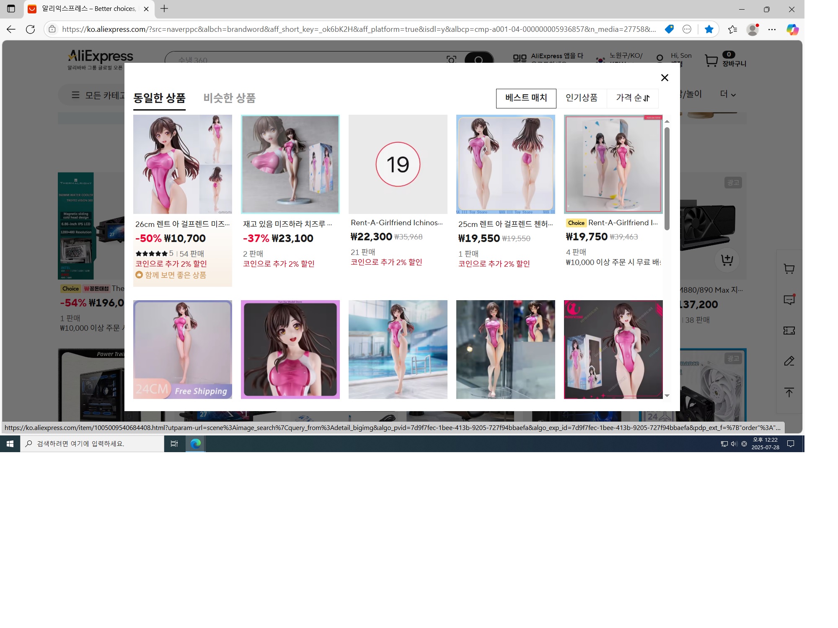
Task: Close the similar products popup with X
Action: pos(664,78)
